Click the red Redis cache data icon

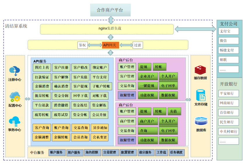pyautogui.click(x=200, y=70)
